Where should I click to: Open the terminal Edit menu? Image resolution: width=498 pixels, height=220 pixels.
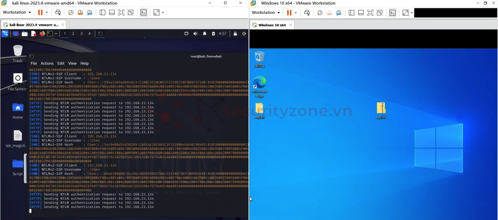[x=61, y=64]
